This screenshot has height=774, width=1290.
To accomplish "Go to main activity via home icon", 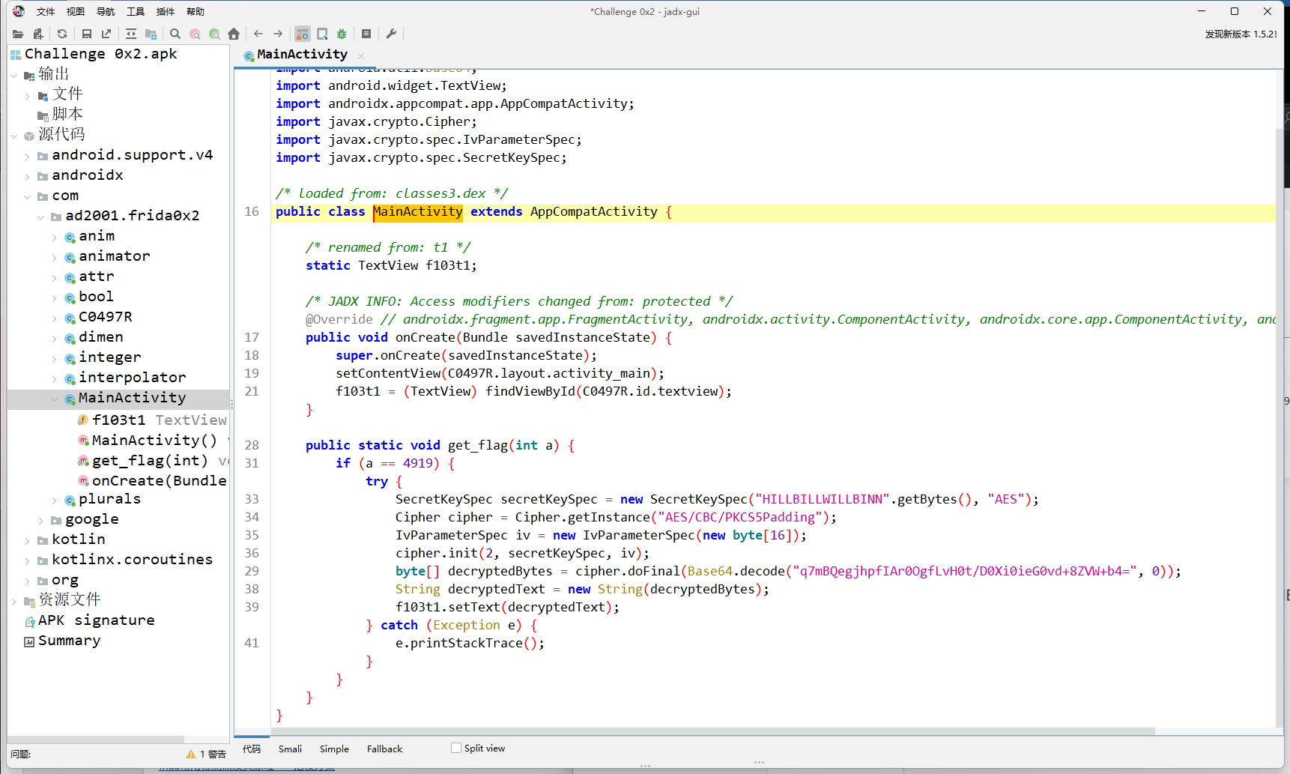I will click(234, 34).
